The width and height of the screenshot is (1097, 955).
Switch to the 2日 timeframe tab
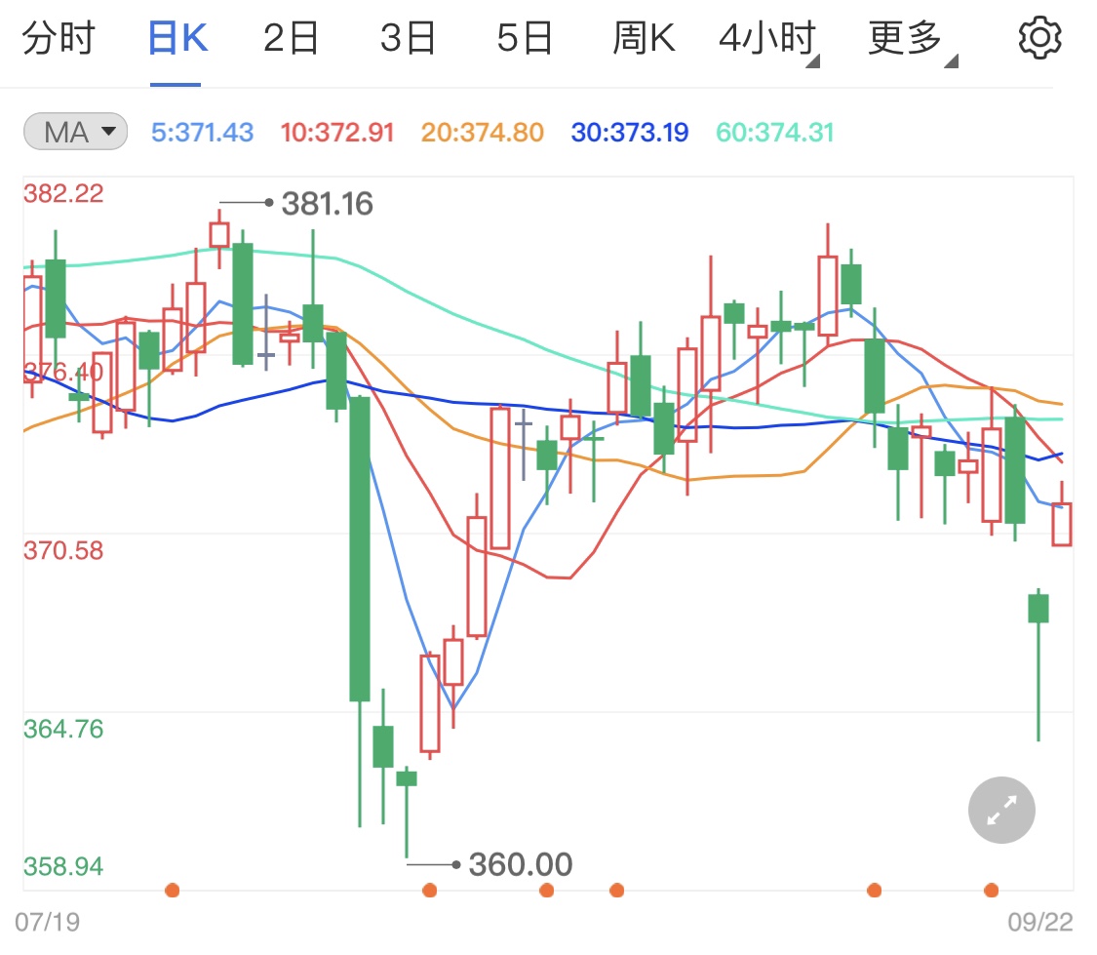(x=290, y=37)
